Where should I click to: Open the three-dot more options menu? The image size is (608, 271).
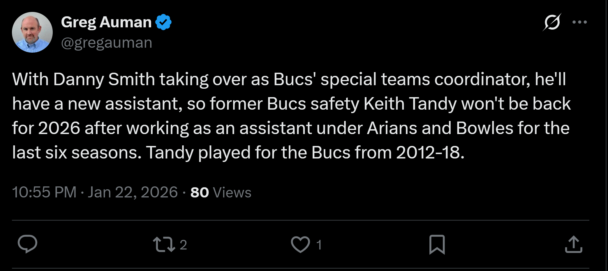coord(579,22)
